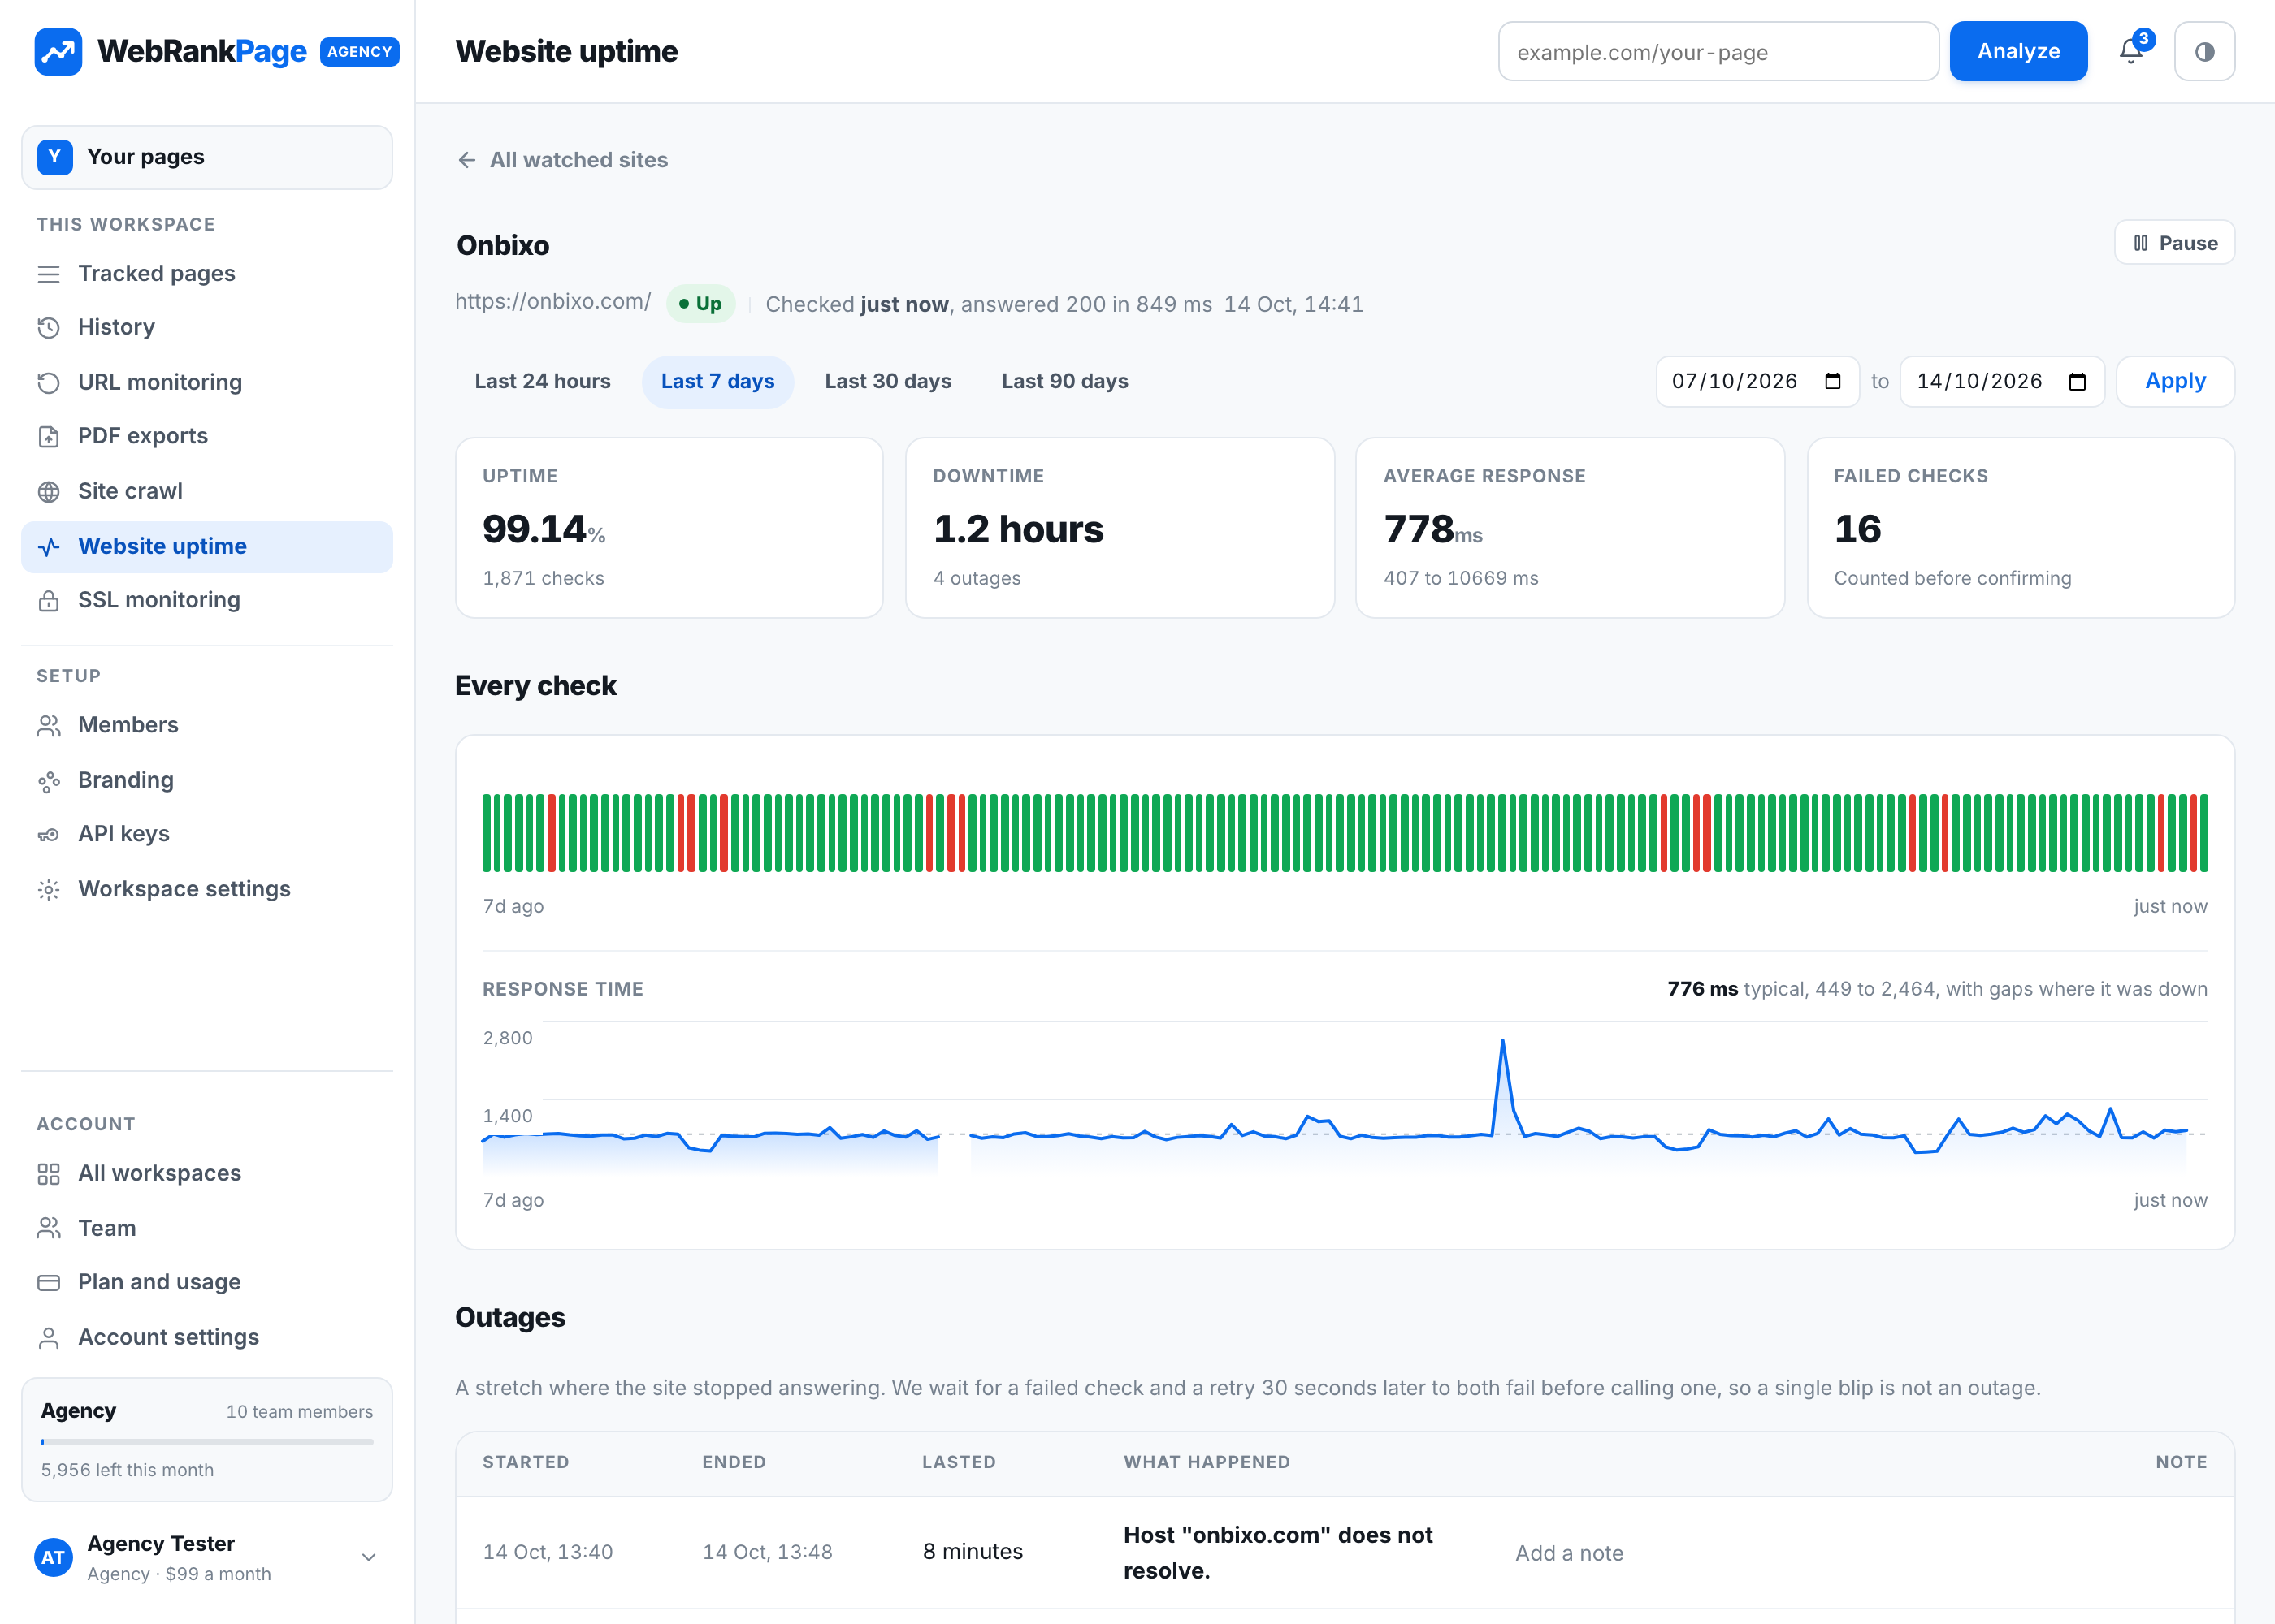The height and width of the screenshot is (1624, 2275).
Task: Click the Agency usage progress bar
Action: click(207, 1442)
